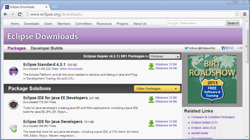Image resolution: width=250 pixels, height=140 pixels.
Task: Download Eclipse Standard Windows 64 Bit
Action: pyautogui.click(x=166, y=68)
